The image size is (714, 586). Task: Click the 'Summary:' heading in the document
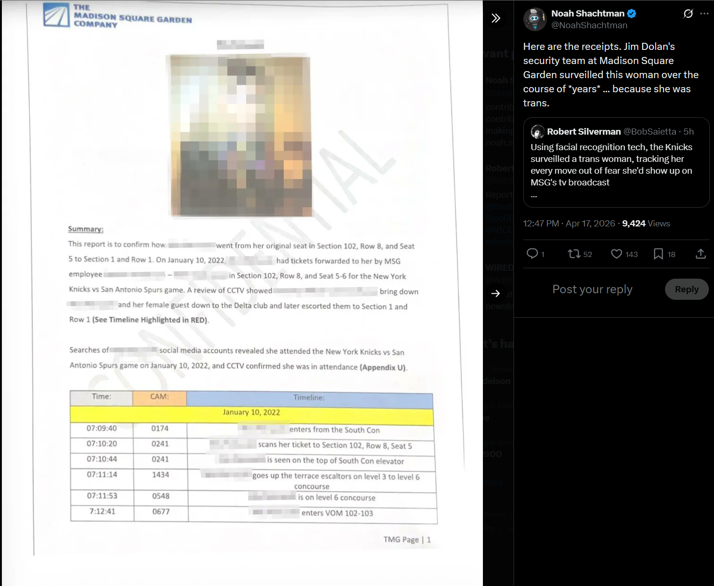86,229
